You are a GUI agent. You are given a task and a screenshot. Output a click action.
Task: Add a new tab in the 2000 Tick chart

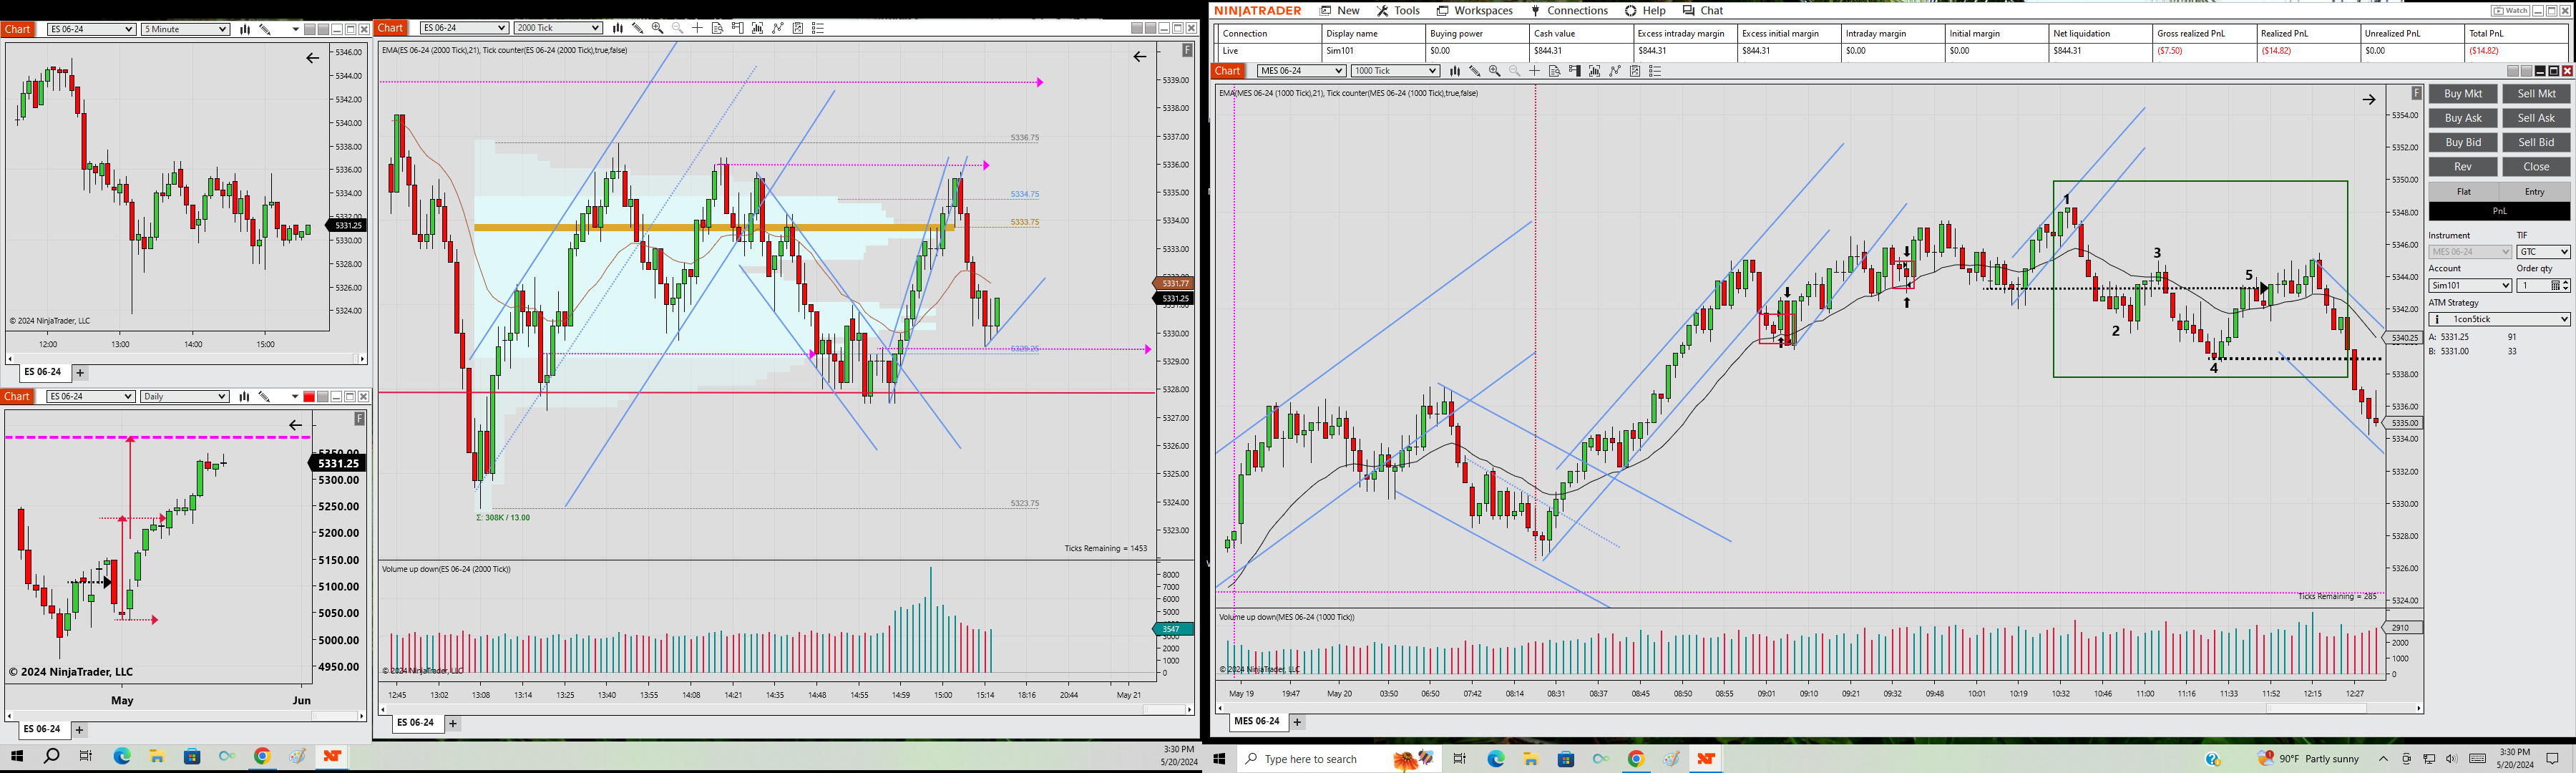[x=453, y=723]
